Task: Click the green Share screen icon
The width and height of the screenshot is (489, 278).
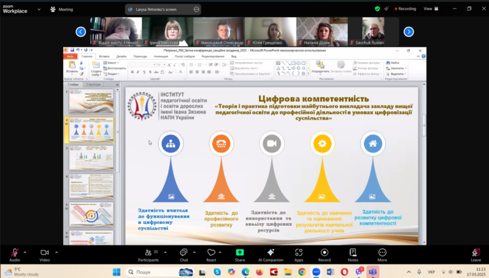Action: click(239, 253)
